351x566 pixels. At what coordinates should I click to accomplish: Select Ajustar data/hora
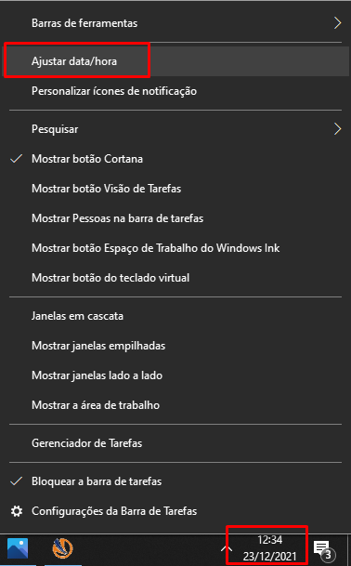coord(175,61)
